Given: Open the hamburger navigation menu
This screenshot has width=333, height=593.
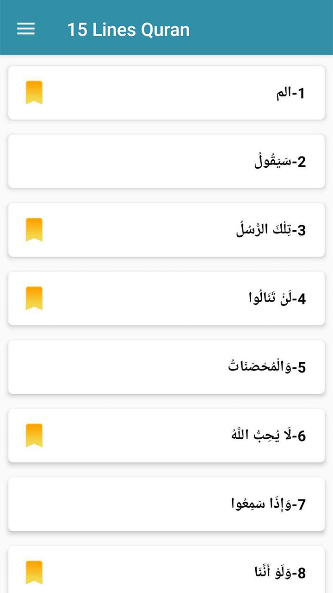Looking at the screenshot, I should pyautogui.click(x=26, y=29).
